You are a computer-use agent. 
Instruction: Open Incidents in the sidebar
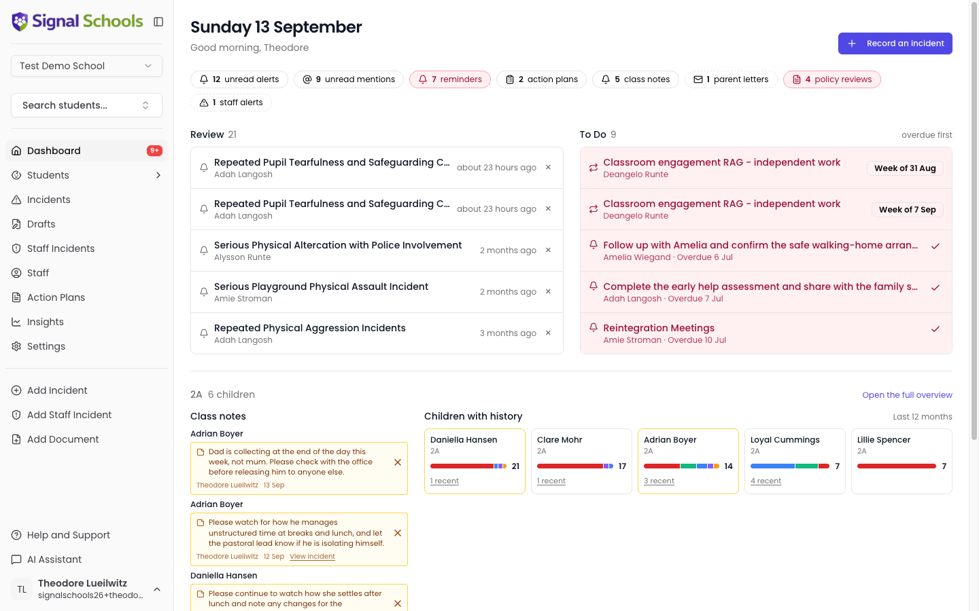(86, 200)
